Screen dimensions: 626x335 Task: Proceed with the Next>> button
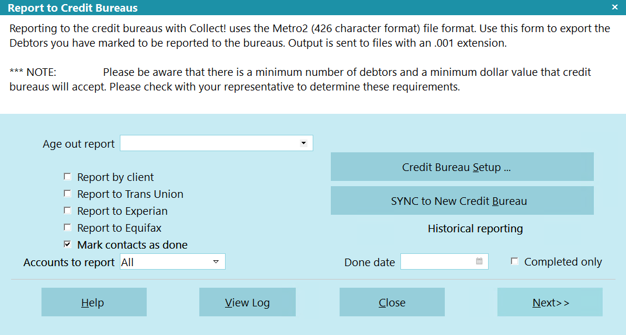pyautogui.click(x=549, y=302)
